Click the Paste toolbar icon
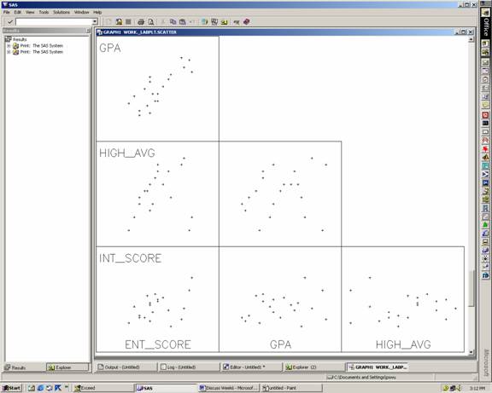Image resolution: width=492 pixels, height=393 pixels. (x=183, y=21)
